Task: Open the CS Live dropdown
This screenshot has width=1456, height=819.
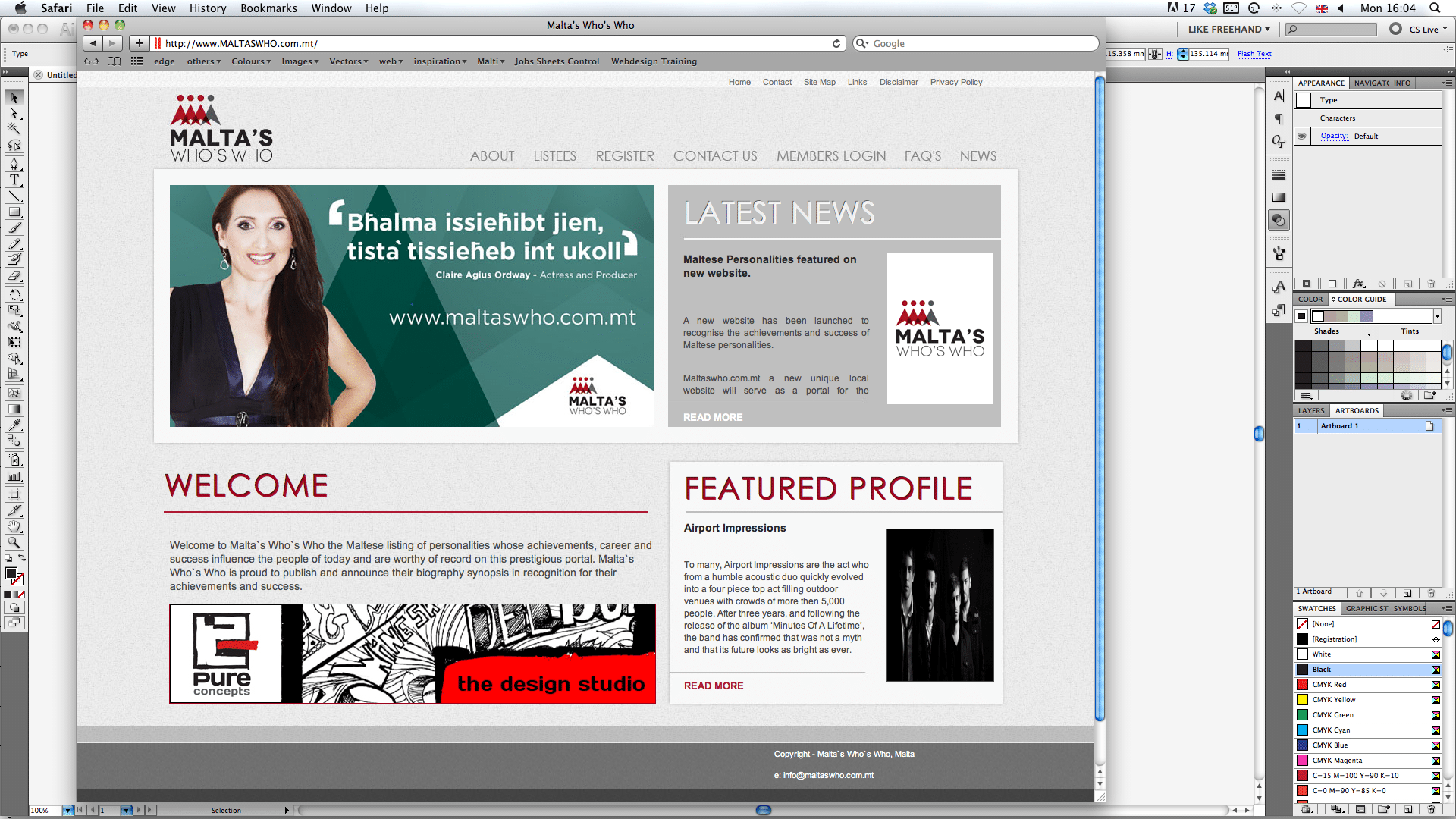Action: click(1428, 29)
